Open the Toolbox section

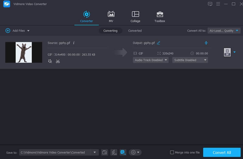(x=159, y=17)
